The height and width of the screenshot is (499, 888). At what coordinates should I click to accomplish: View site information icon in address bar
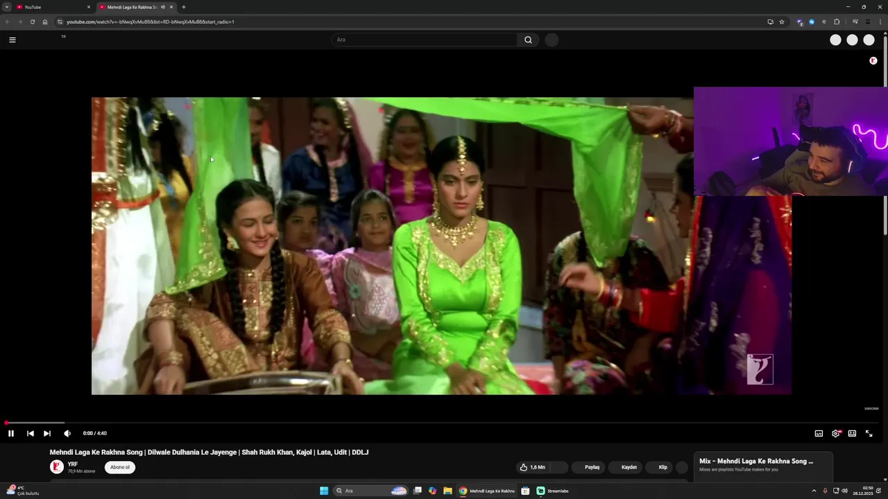60,21
